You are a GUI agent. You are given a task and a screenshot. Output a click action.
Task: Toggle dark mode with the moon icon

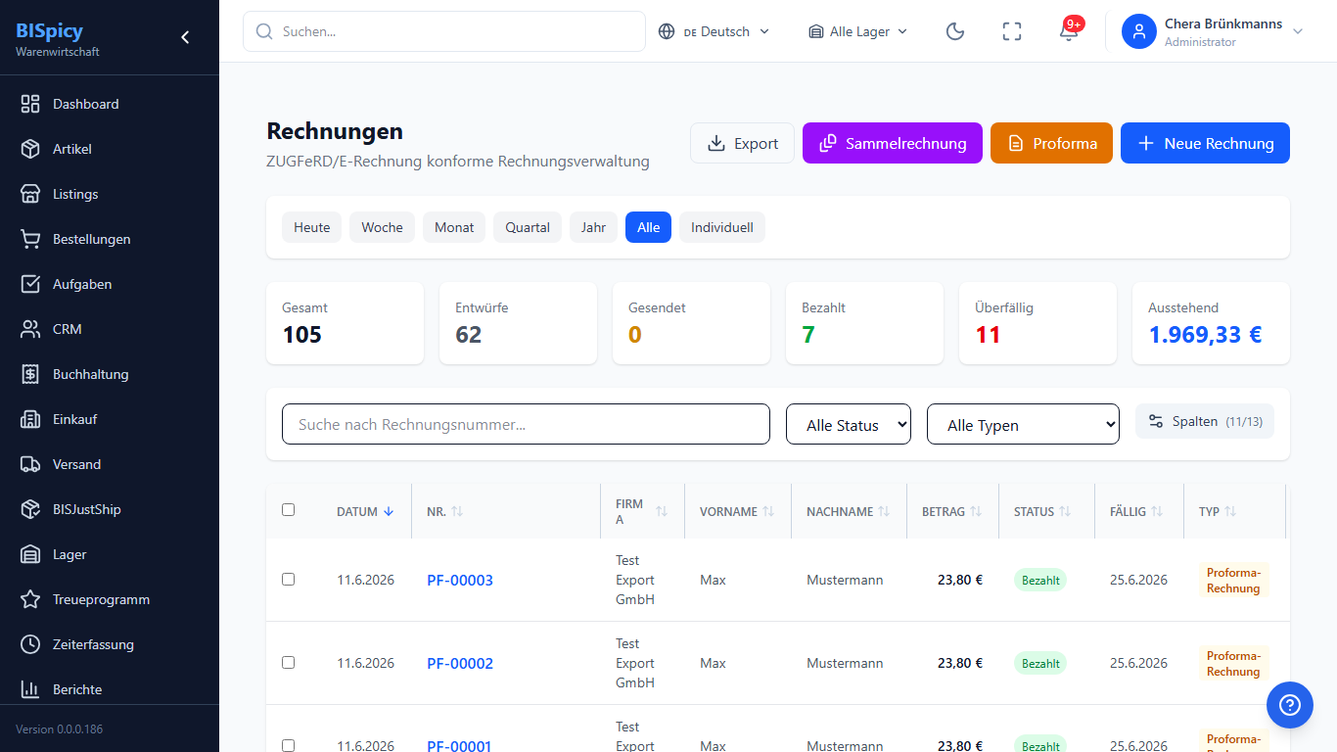(x=955, y=31)
